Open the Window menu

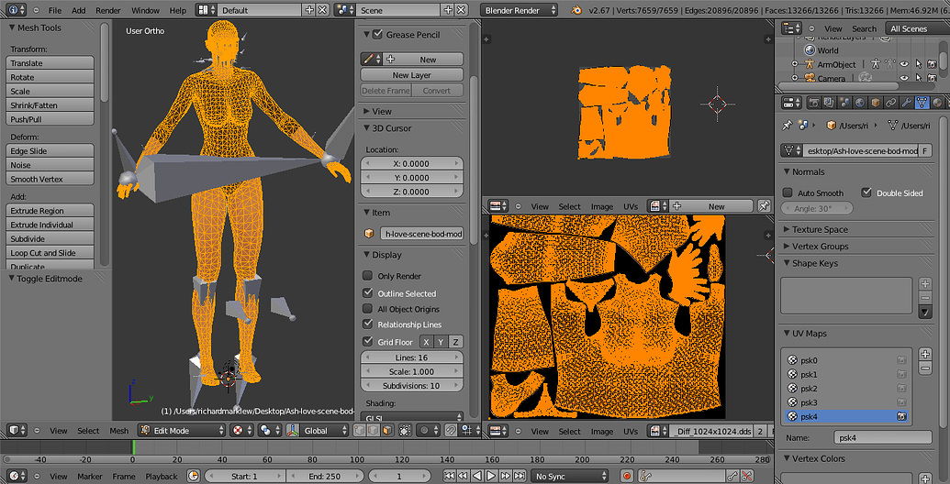145,10
